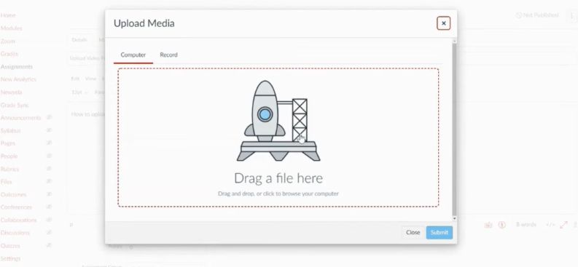Click hidden-eye icon beside People
The image size is (578, 267).
49,156
